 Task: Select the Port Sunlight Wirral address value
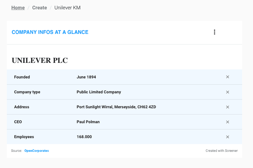(x=116, y=107)
